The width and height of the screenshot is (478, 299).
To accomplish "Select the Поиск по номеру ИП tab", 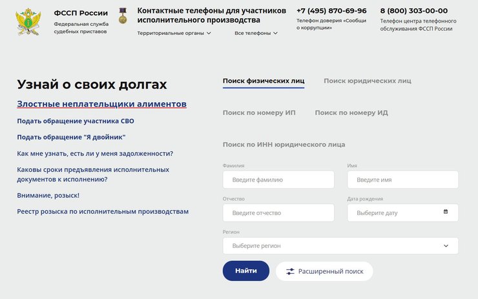I will 259,112.
